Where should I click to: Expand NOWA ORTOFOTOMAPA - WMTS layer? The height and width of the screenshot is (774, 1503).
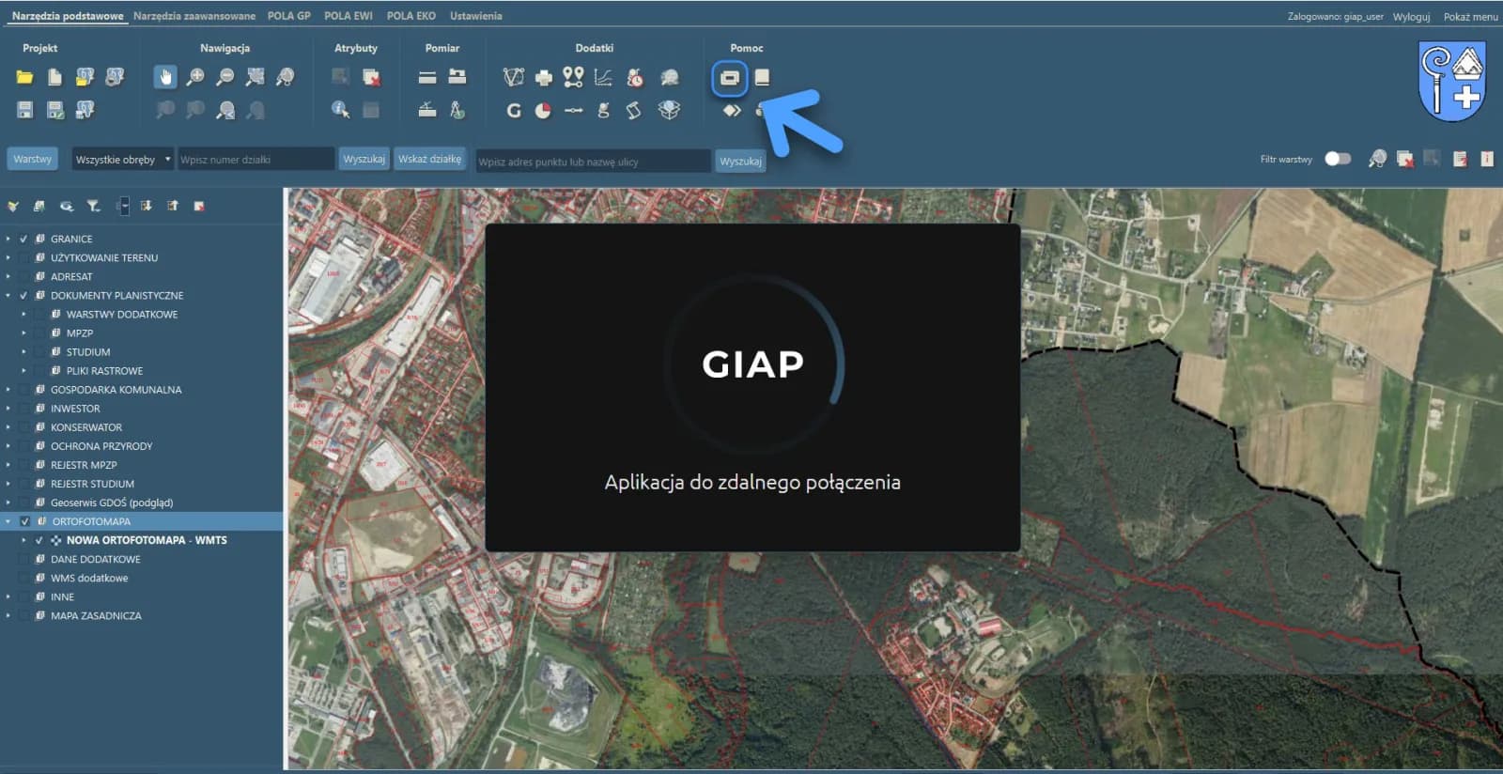(x=23, y=540)
